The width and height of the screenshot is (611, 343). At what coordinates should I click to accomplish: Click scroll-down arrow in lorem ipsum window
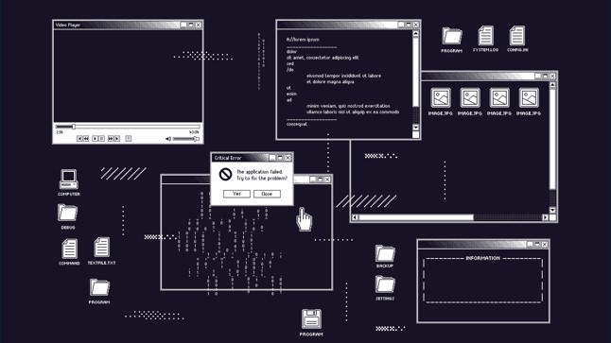click(x=416, y=128)
